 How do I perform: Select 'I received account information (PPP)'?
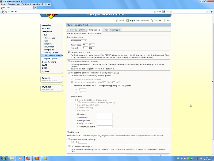coord(72,79)
